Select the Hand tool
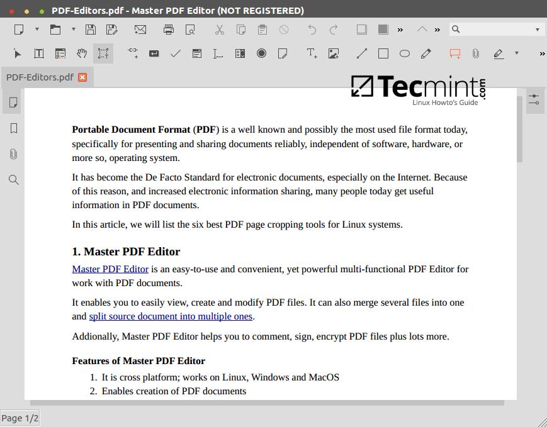This screenshot has width=547, height=427. [82, 53]
